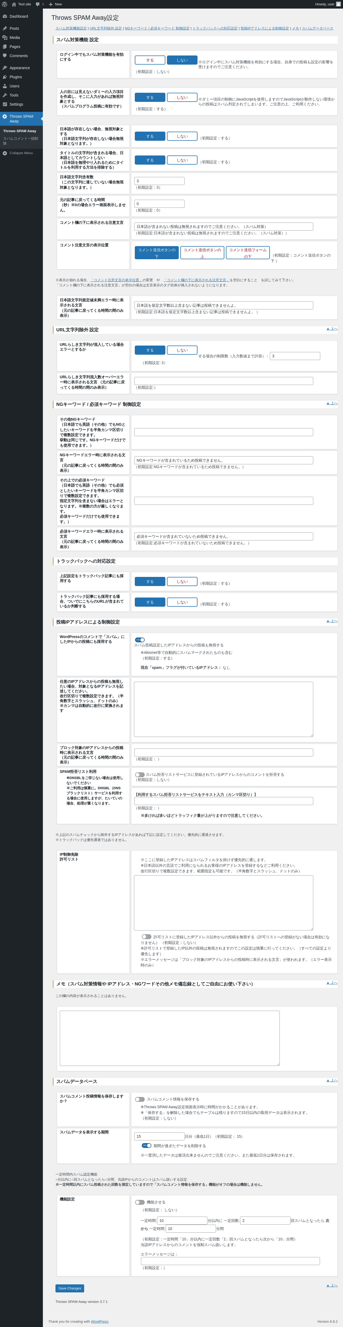343x1327 pixels.
Task: Toggle deletion of expired spam data
Action: coord(146,1145)
